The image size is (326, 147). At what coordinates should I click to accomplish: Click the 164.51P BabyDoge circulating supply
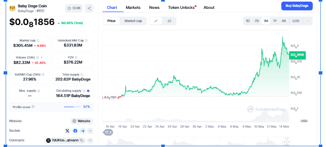point(73,96)
